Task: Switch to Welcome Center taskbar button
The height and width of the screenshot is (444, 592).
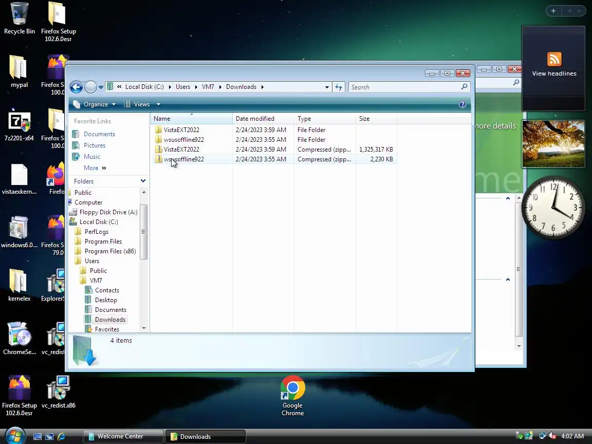Action: (123, 436)
